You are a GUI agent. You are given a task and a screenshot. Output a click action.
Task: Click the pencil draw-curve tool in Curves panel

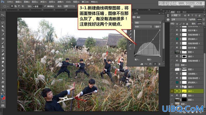pos(130,45)
